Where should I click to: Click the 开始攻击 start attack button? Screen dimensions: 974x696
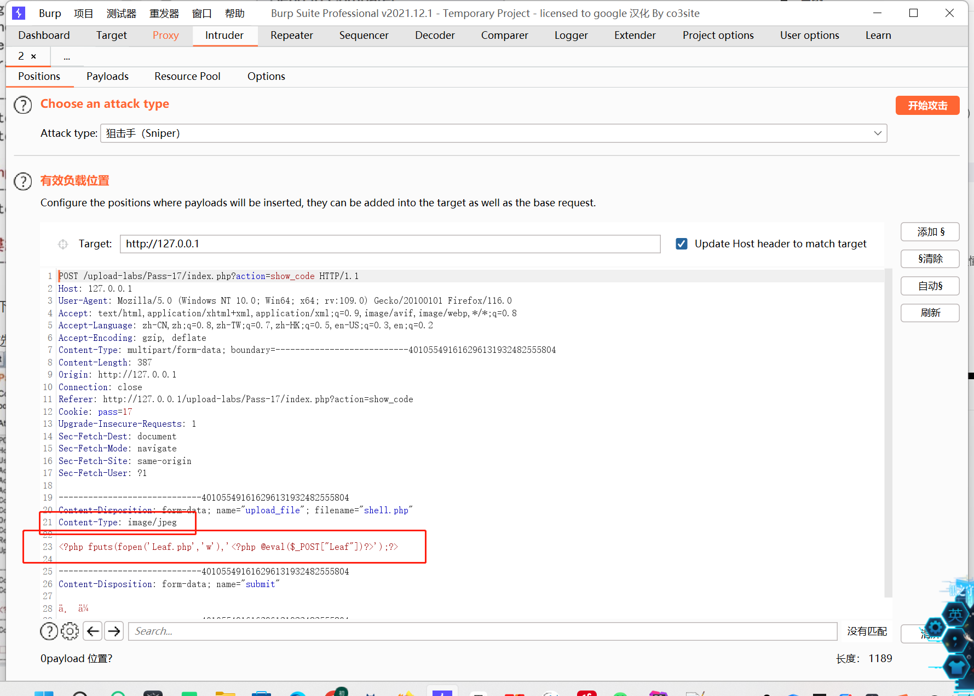coord(927,105)
